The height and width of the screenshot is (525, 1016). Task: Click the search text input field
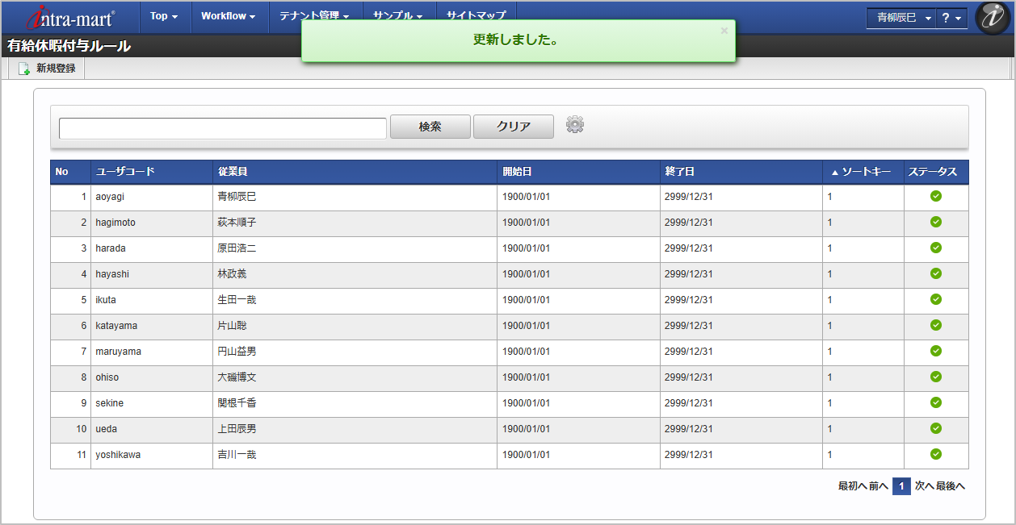pos(223,128)
